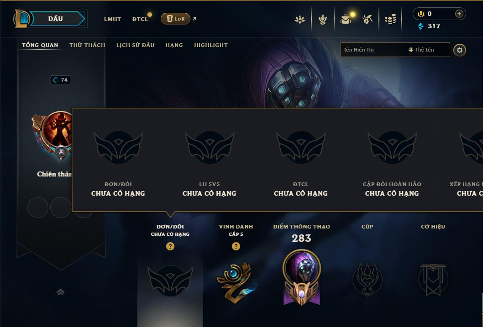
Task: Select ĐTCL game mode in top menu
Action: 140,19
